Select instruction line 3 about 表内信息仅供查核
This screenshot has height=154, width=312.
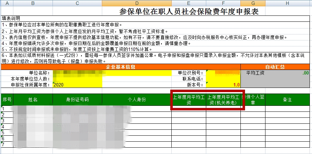pos(155,37)
